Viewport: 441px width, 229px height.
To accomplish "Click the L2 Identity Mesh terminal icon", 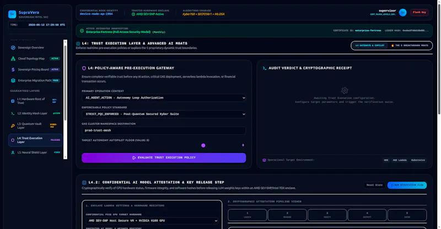I will [x=13, y=113].
